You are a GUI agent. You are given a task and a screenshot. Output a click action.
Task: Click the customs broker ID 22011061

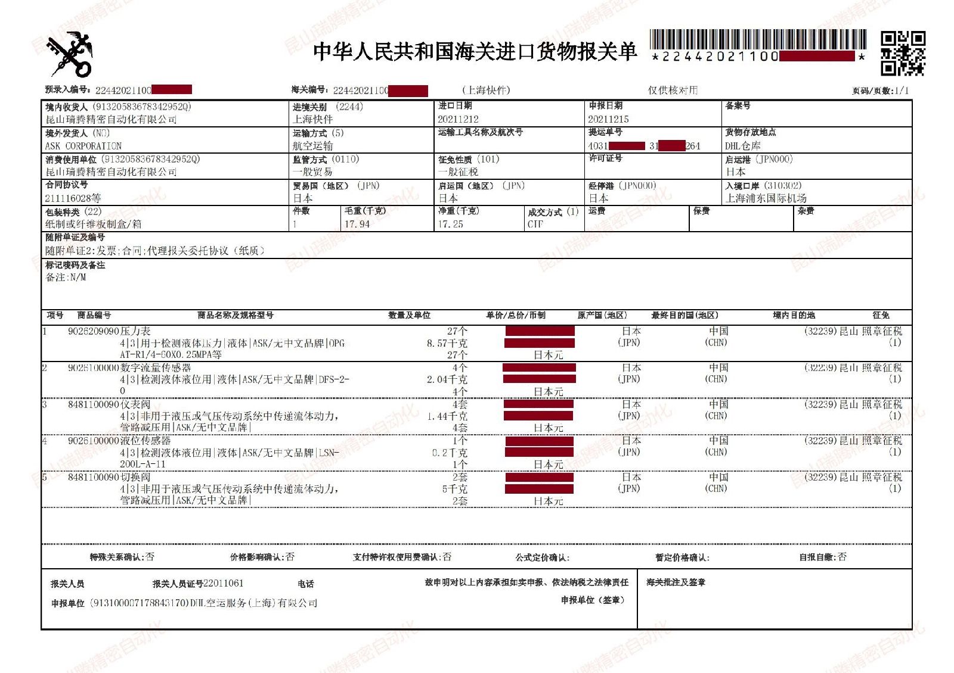223,583
